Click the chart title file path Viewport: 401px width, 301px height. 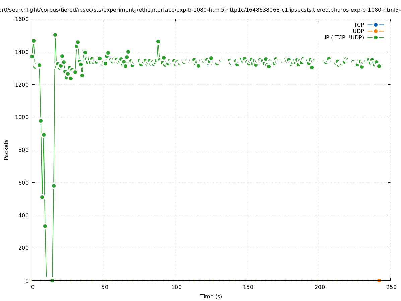(200, 10)
